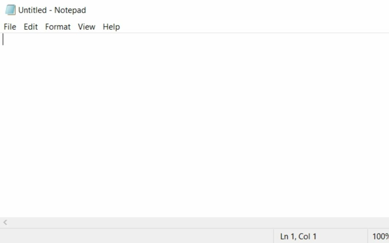Click the empty left section of status bar
389x243 pixels.
click(x=137, y=236)
